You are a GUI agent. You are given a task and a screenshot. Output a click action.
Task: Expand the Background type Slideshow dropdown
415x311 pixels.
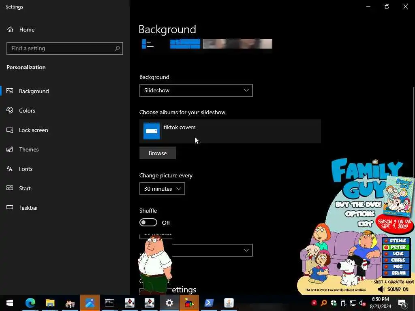(196, 90)
